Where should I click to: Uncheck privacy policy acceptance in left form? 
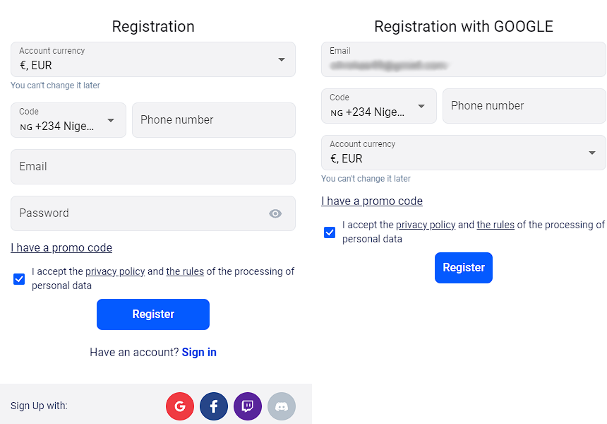18,279
